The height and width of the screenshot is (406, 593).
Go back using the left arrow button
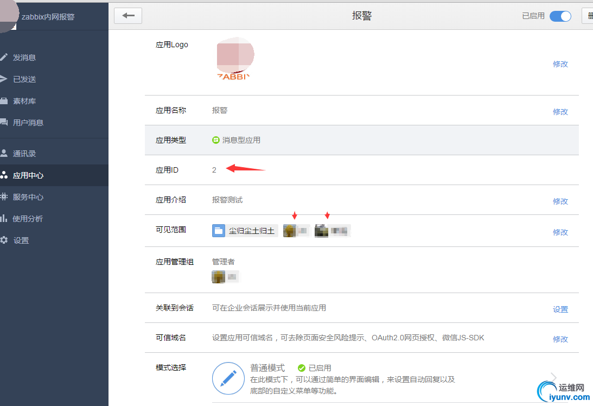[128, 16]
